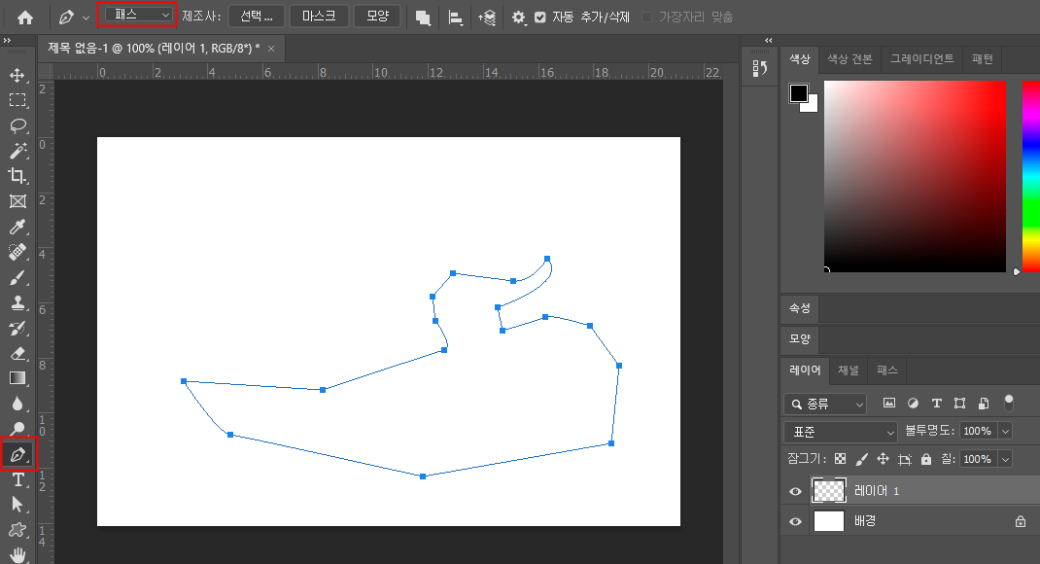This screenshot has height=564, width=1040.
Task: Click the foreground color swatch
Action: tap(798, 93)
